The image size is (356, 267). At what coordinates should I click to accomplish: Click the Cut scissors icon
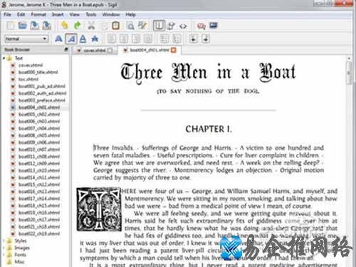point(91,26)
